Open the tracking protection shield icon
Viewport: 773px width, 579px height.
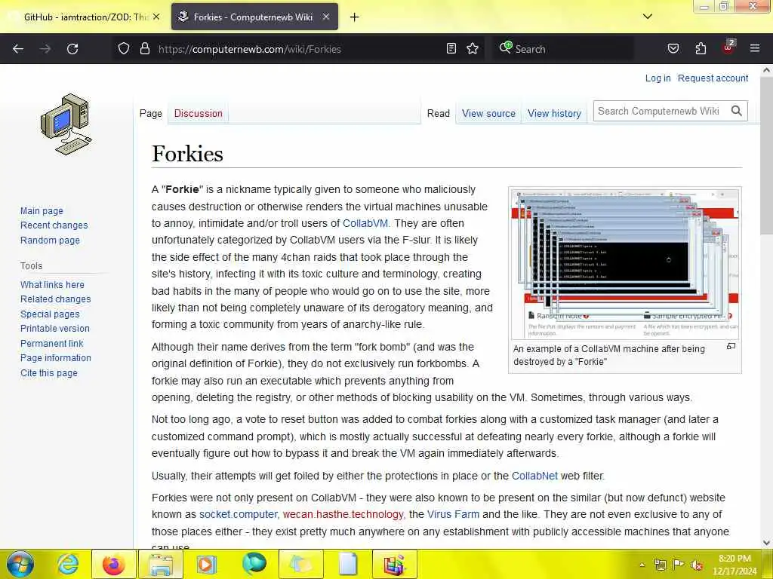[x=124, y=49]
